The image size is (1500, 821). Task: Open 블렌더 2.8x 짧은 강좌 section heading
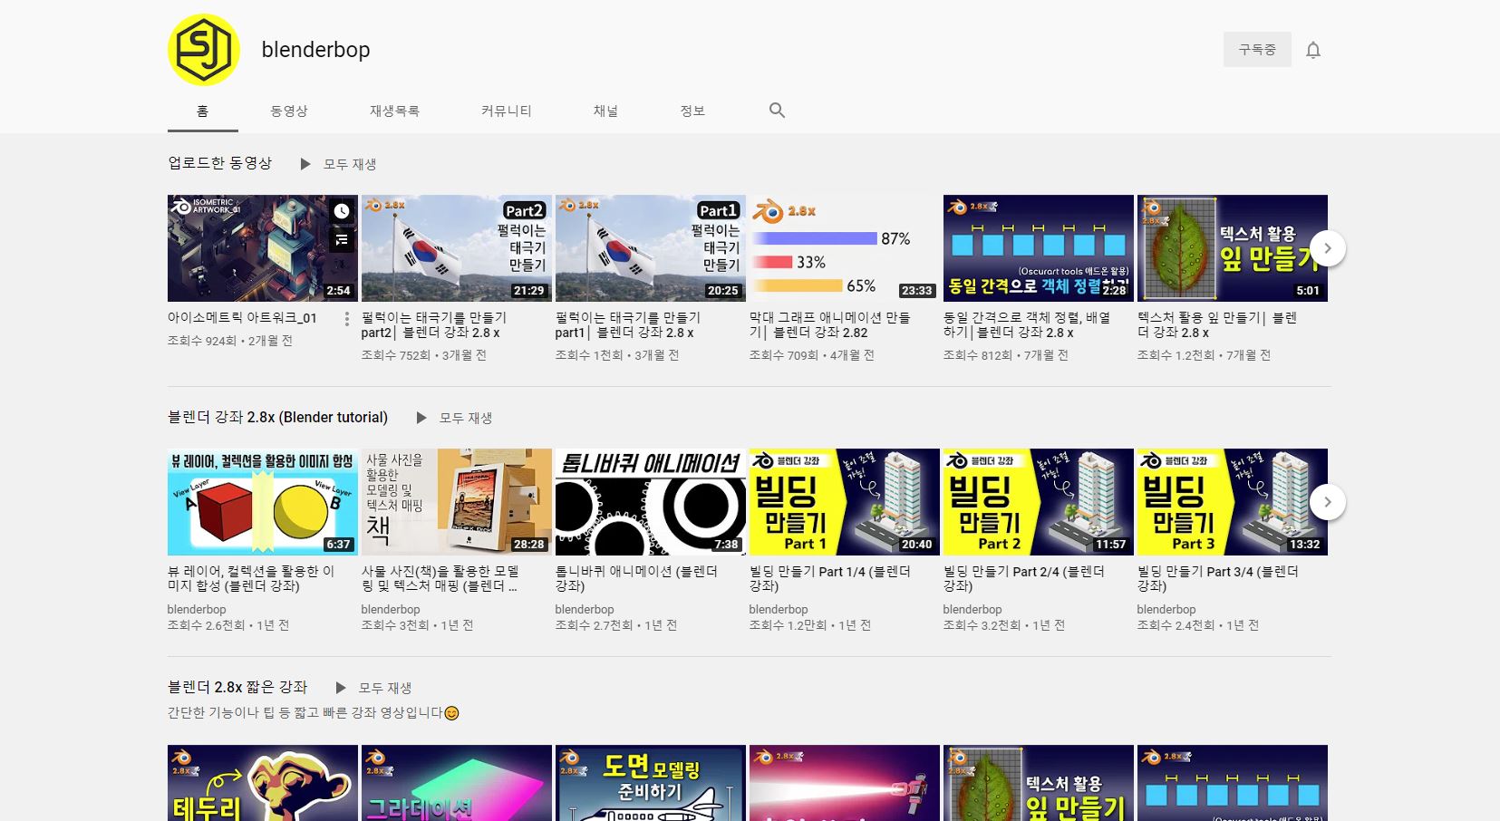tap(237, 687)
